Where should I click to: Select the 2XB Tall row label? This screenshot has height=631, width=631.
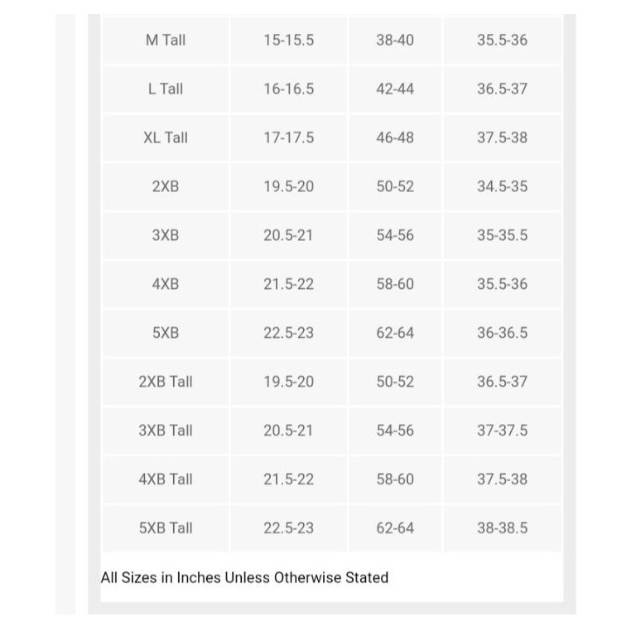pyautogui.click(x=166, y=382)
